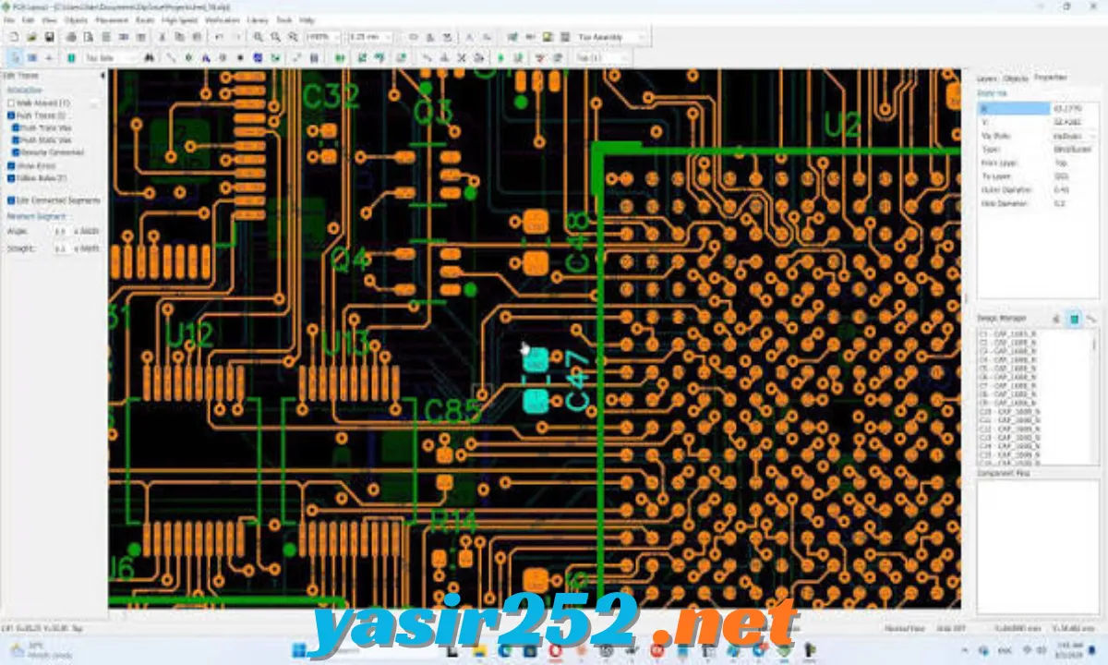The width and height of the screenshot is (1108, 665).
Task: Click the Paste icon in toolbar
Action: click(x=196, y=37)
